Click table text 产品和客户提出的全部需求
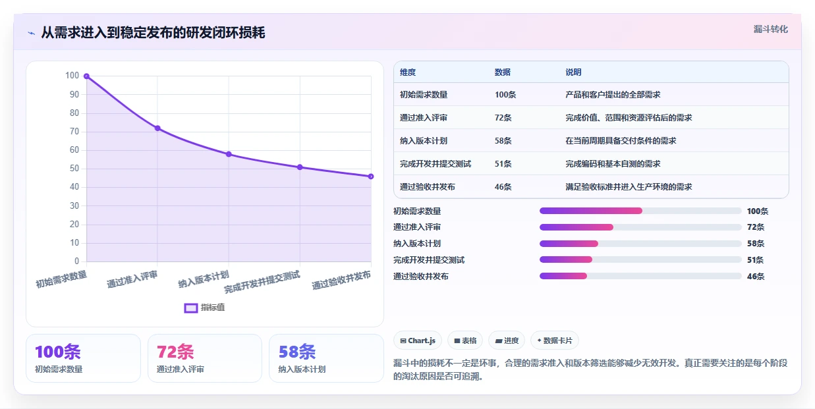The height and width of the screenshot is (409, 815). (613, 95)
